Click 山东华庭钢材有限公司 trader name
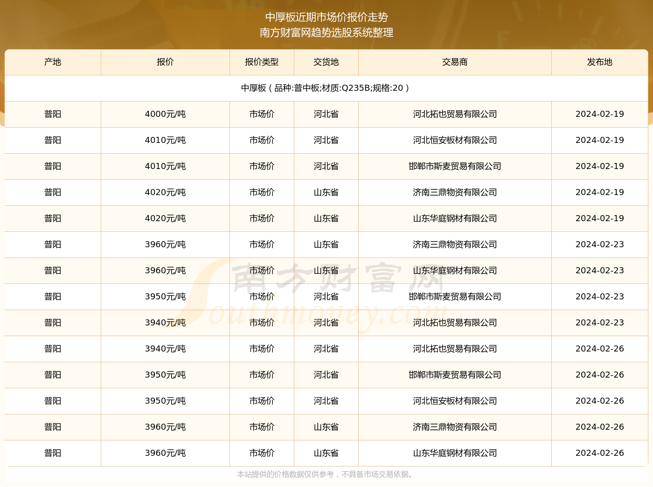The width and height of the screenshot is (653, 487). (454, 218)
